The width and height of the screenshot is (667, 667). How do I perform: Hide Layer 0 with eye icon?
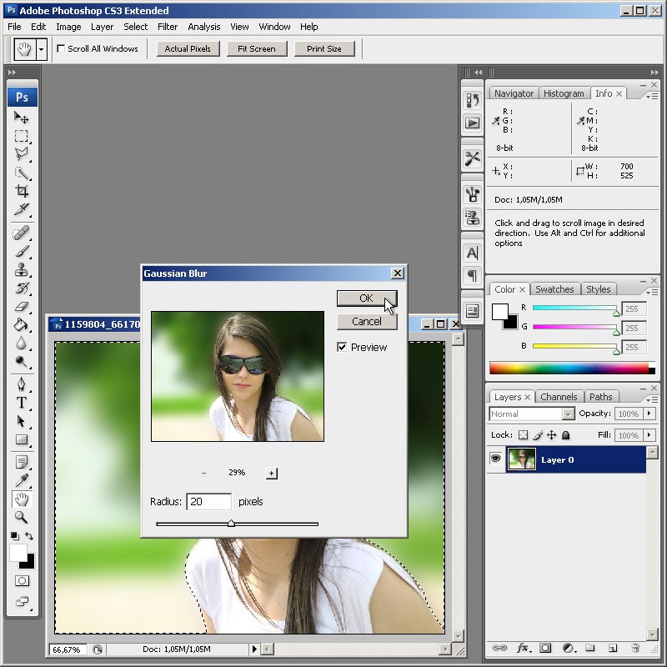point(496,459)
